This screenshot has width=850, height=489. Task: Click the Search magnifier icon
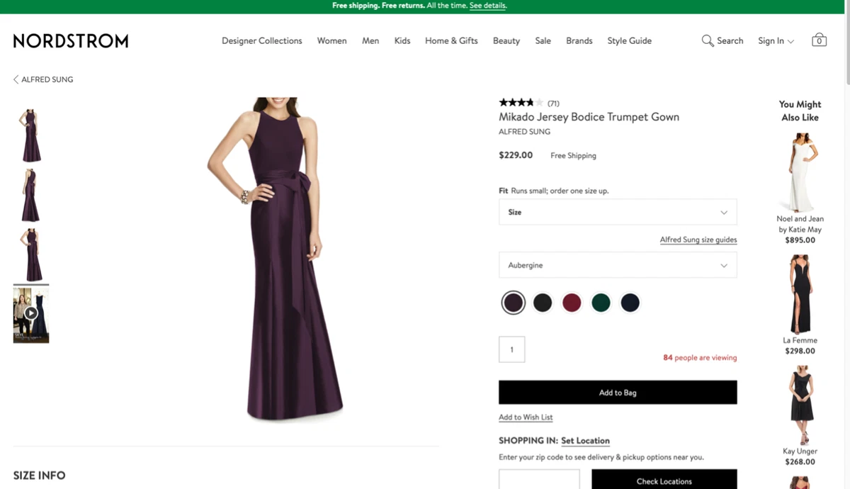(x=707, y=40)
